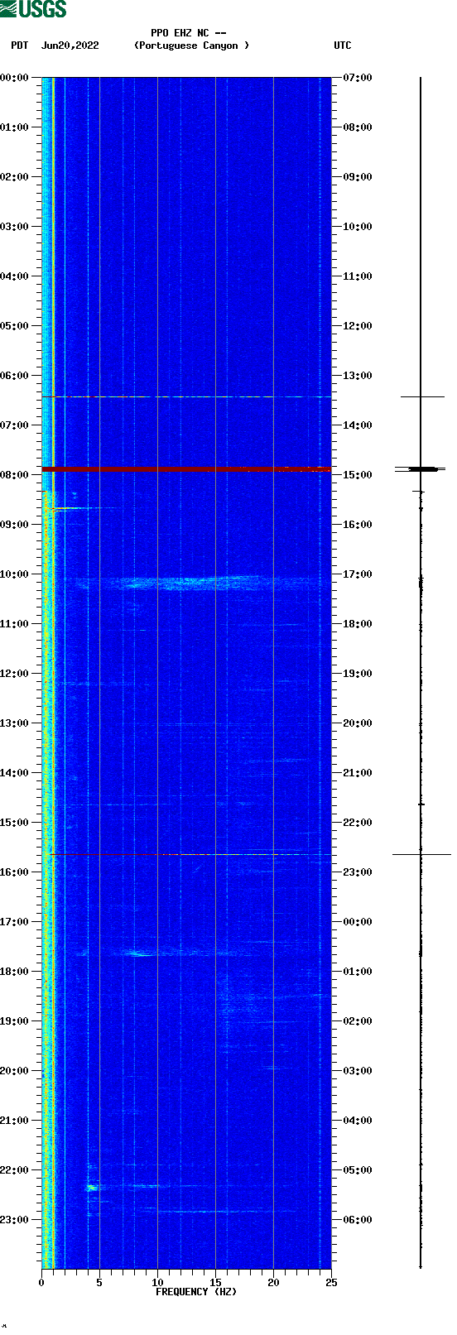Click the frequency axis tick '0'
This screenshot has height=1335, width=457.
pos(41,1283)
